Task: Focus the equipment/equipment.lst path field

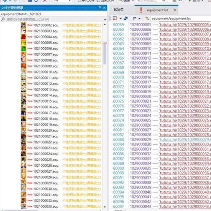Action: tap(181, 19)
